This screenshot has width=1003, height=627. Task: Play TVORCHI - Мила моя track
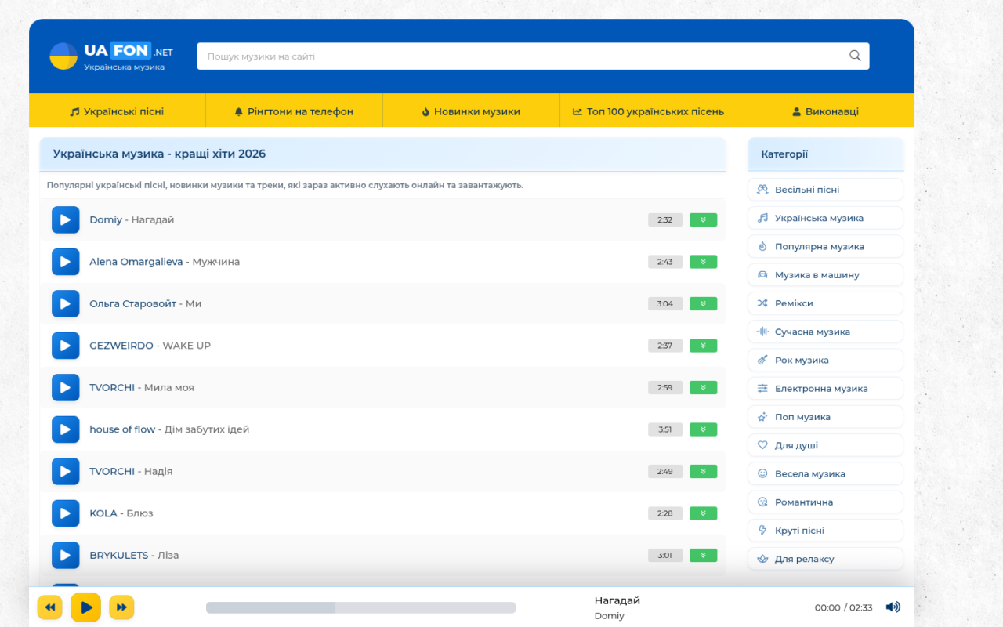[66, 388]
